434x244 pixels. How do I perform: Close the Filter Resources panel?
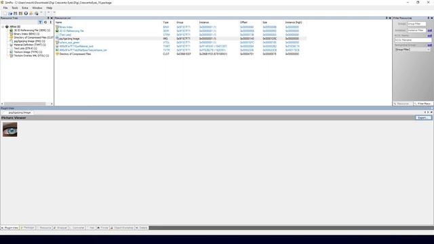coord(432,18)
